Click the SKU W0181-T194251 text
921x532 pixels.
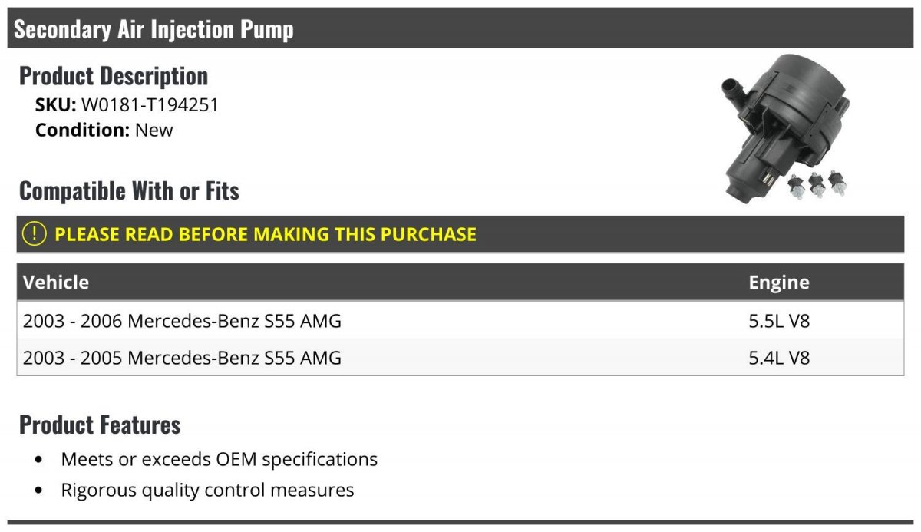pos(127,105)
